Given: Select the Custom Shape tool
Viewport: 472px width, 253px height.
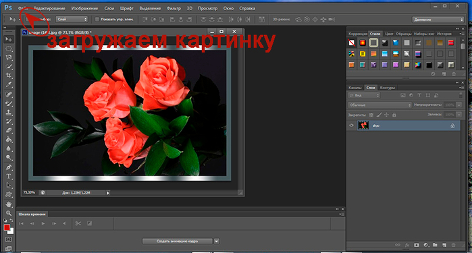Looking at the screenshot, I should [8, 194].
